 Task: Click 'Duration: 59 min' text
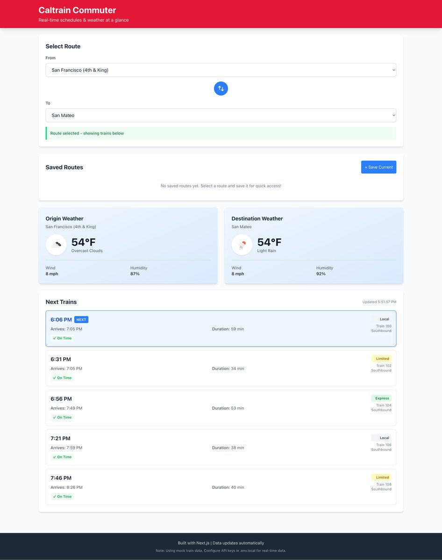click(x=228, y=329)
